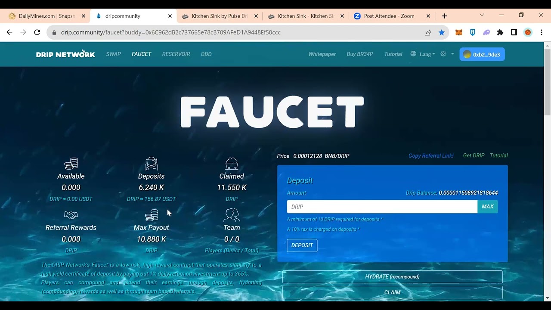Click the browser address bar URL

point(171,32)
